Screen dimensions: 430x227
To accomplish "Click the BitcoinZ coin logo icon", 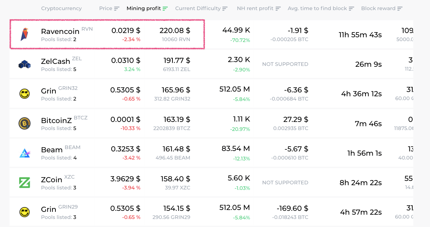I will (25, 123).
